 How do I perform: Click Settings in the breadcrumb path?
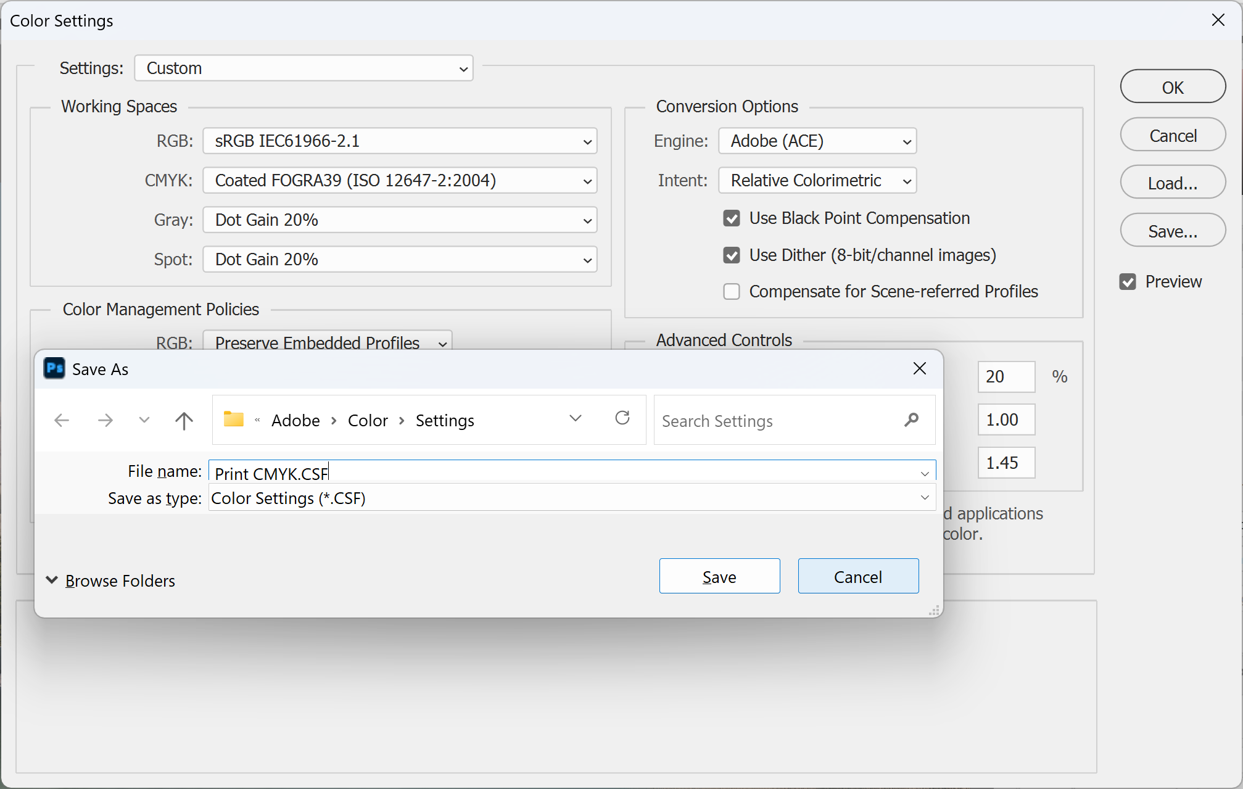pyautogui.click(x=445, y=421)
